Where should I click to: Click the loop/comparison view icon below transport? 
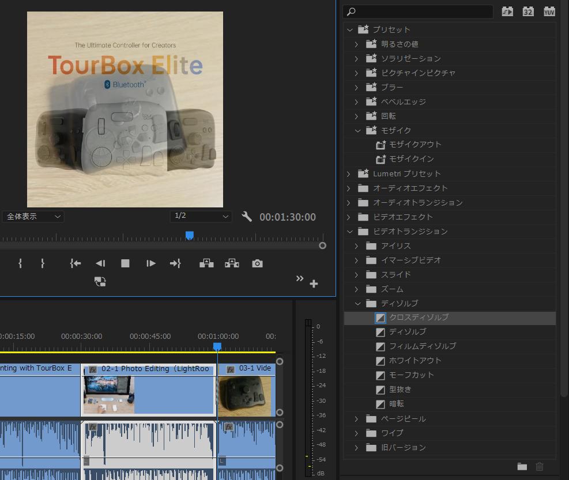coord(100,281)
